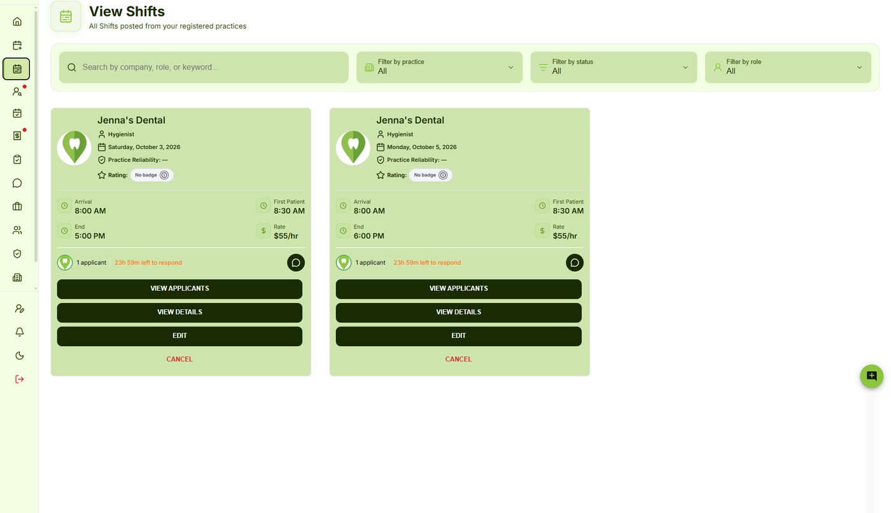Open the chat bubble sidebar icon
The height and width of the screenshot is (513, 891).
click(x=17, y=183)
